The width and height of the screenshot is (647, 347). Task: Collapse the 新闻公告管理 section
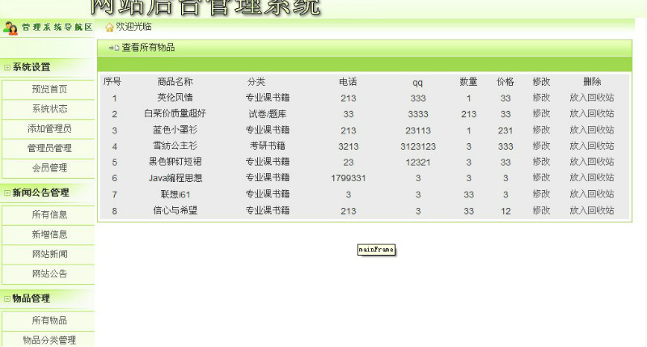click(x=7, y=193)
